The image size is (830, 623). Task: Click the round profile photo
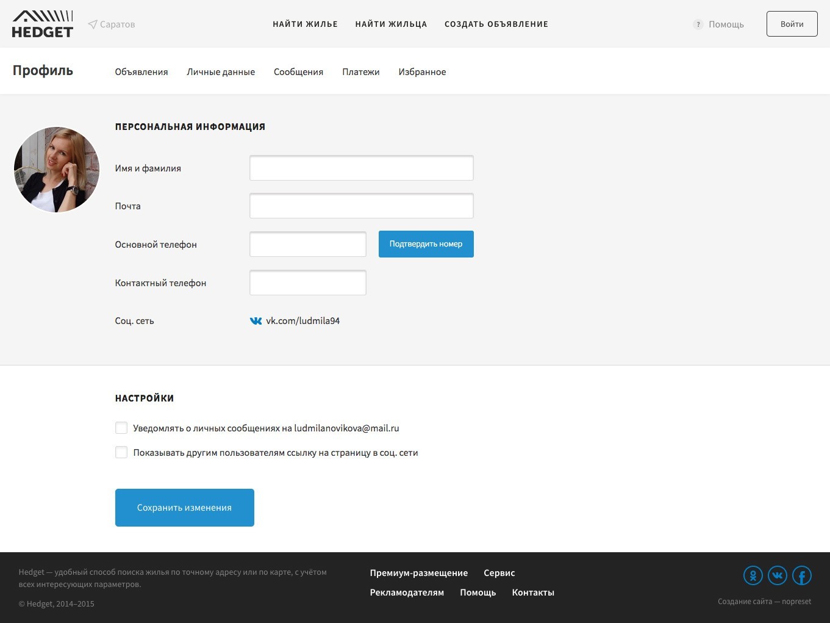(57, 170)
